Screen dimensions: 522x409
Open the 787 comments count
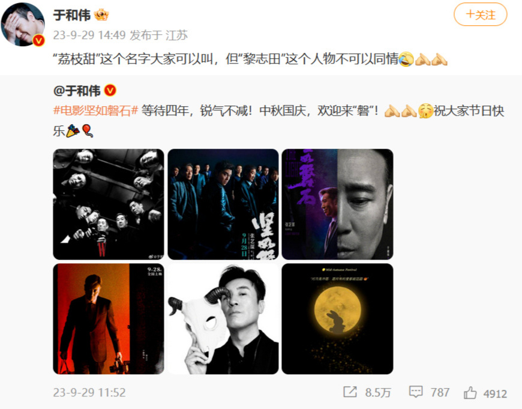(x=440, y=393)
